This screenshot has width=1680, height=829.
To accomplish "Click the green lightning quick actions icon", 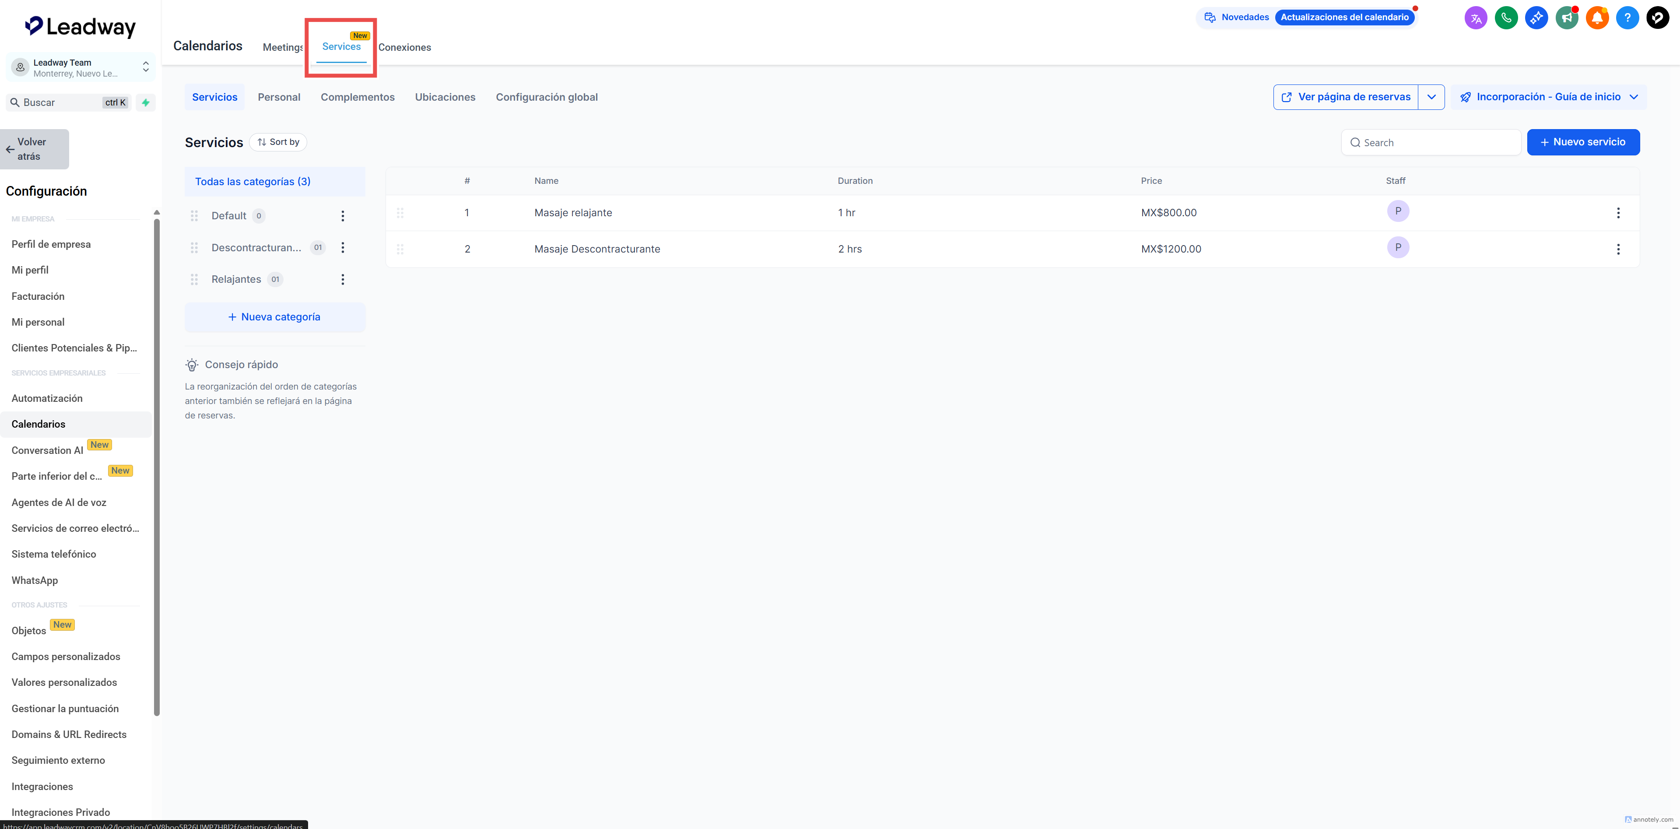I will tap(145, 102).
